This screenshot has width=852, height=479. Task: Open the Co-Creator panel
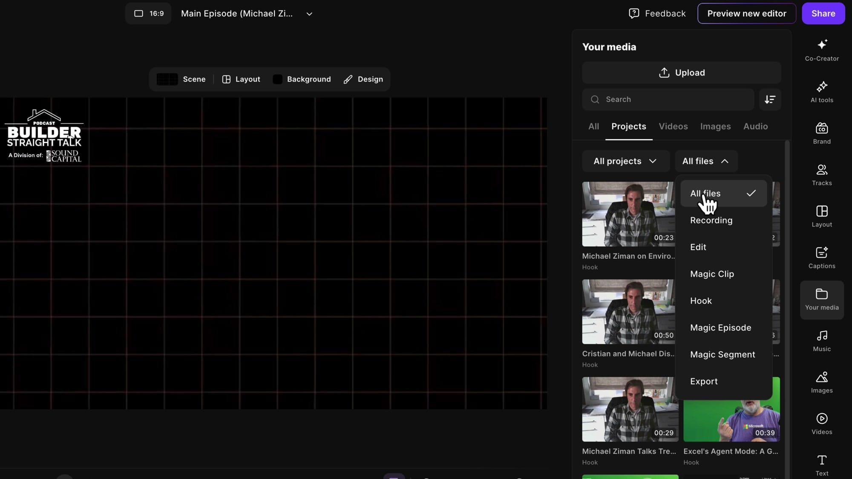821,50
